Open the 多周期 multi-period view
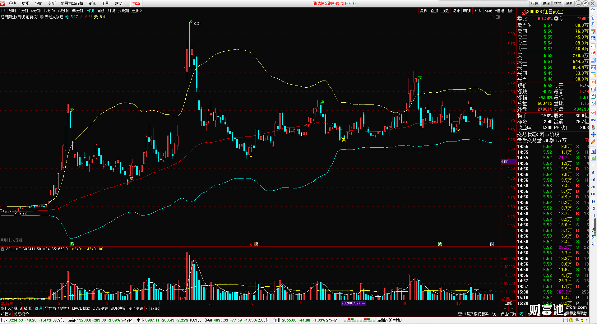 [123, 11]
